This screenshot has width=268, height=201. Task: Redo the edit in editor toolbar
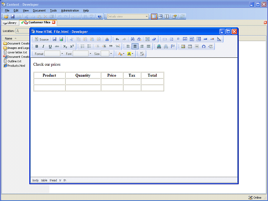tap(124, 39)
